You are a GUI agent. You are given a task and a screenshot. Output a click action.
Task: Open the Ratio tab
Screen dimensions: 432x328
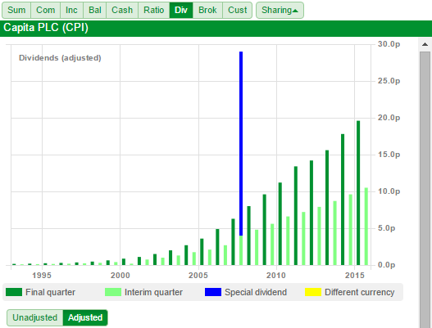coord(154,10)
